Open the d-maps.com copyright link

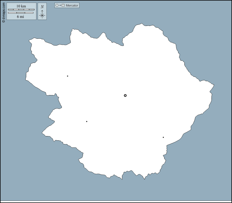click(x=3, y=11)
